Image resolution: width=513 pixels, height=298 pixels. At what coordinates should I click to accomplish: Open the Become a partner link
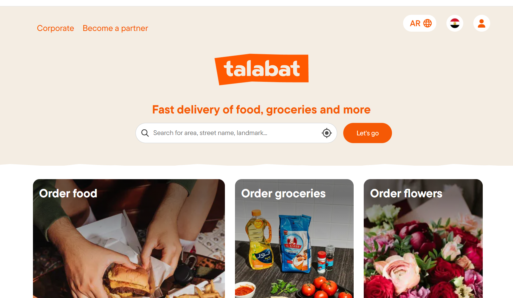click(x=115, y=28)
